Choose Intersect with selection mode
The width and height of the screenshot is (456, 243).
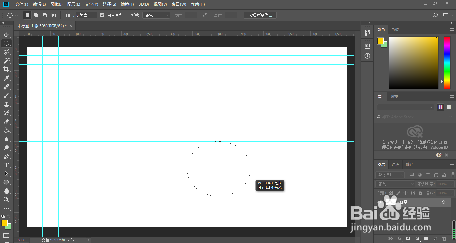(53, 15)
